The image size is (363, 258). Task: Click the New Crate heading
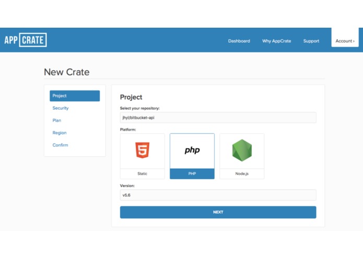tap(67, 72)
